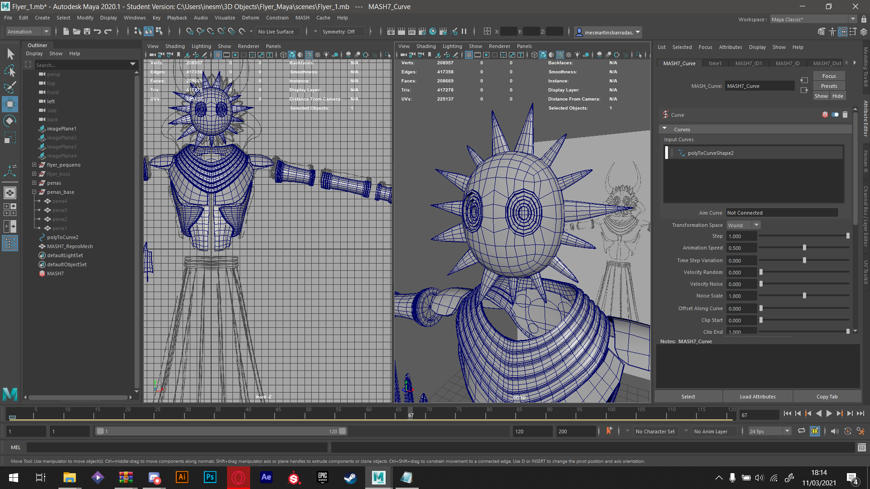Click the Go to output connection icon
This screenshot has height=489, width=870.
tap(804, 90)
